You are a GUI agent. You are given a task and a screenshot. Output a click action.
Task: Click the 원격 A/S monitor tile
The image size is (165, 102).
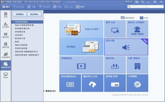[x=115, y=29]
